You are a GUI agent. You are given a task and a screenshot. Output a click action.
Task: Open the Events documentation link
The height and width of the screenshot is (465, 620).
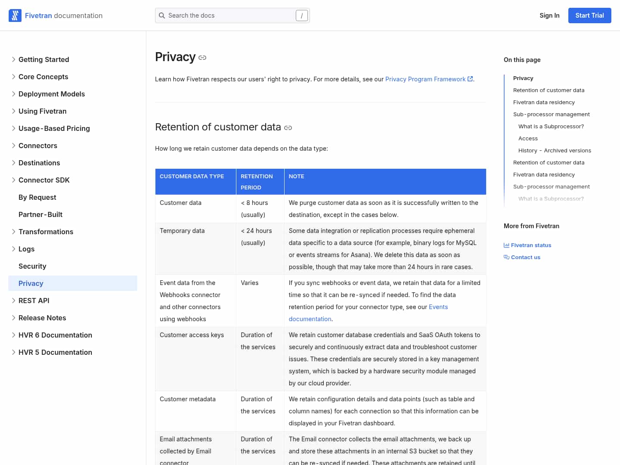coord(438,307)
